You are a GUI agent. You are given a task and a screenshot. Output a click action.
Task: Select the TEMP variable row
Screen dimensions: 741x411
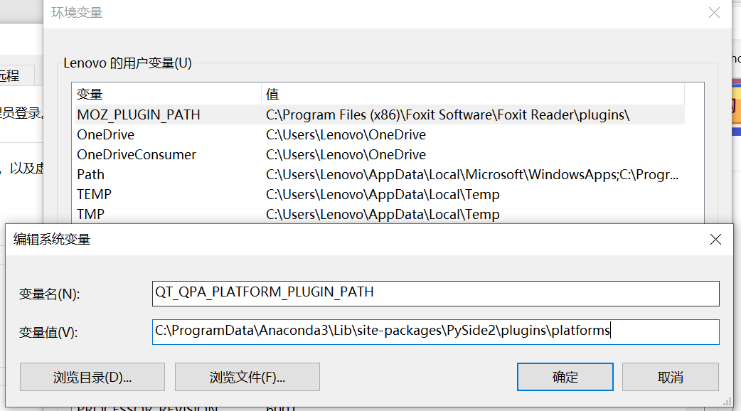[x=93, y=194]
